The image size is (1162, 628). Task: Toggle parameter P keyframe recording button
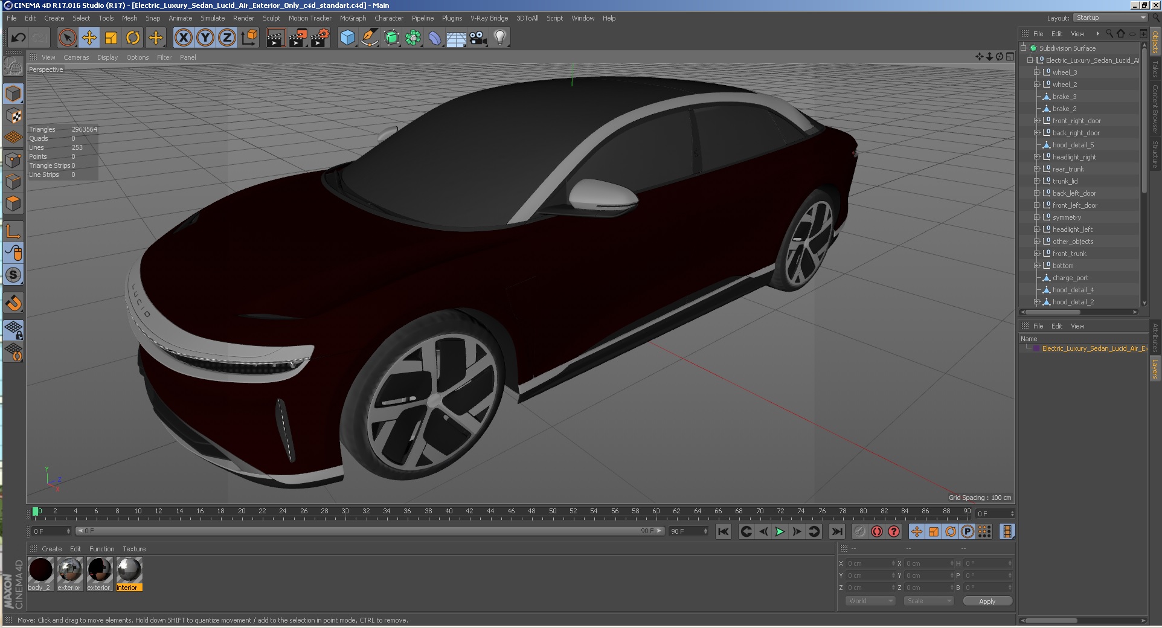click(x=968, y=531)
